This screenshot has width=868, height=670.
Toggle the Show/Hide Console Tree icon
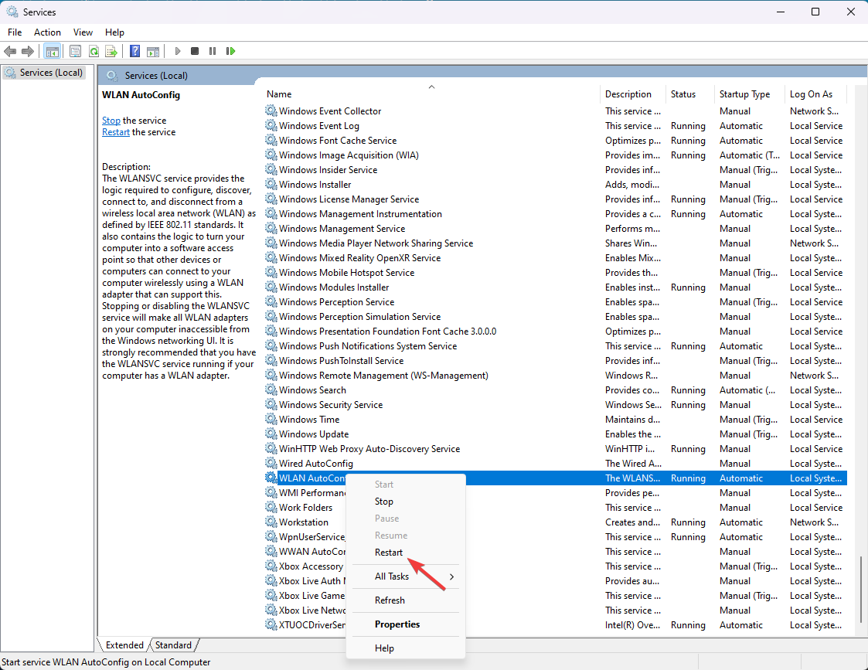click(52, 51)
